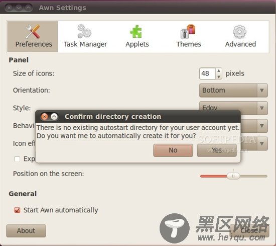276x246 pixels.
Task: Switch to the Advanced tab label
Action: [240, 44]
